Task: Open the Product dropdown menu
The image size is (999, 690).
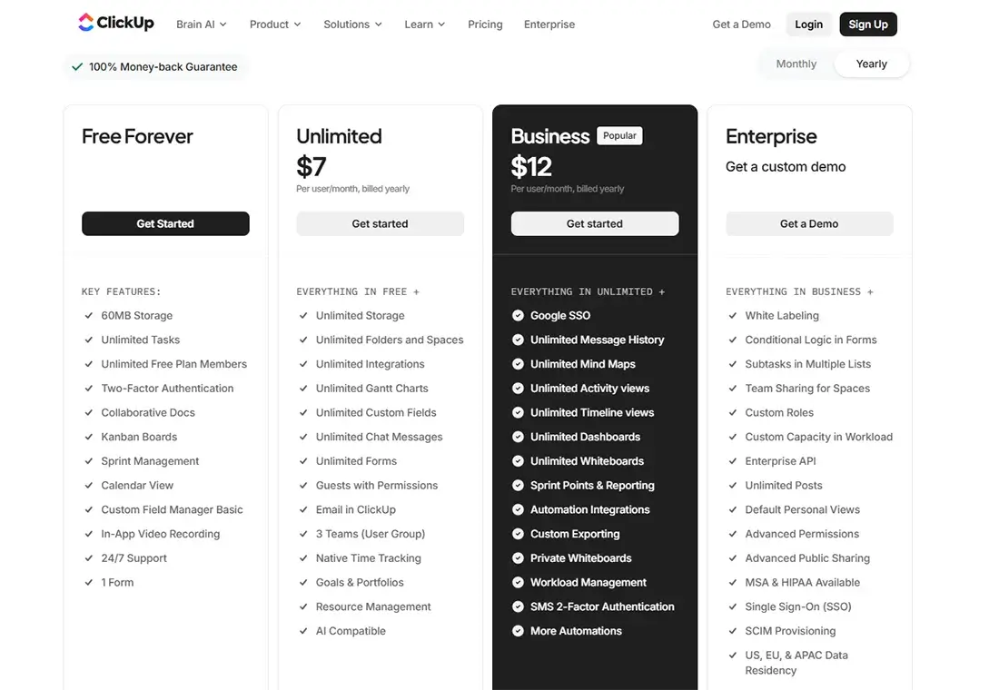Action: pyautogui.click(x=275, y=25)
